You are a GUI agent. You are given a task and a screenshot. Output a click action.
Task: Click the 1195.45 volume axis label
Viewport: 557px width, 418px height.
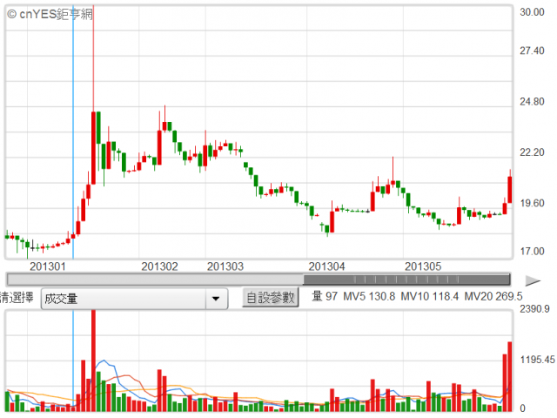537,360
